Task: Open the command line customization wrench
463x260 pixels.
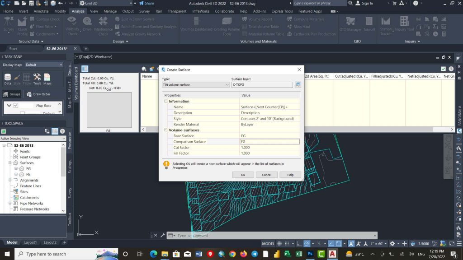Action: coord(162,235)
